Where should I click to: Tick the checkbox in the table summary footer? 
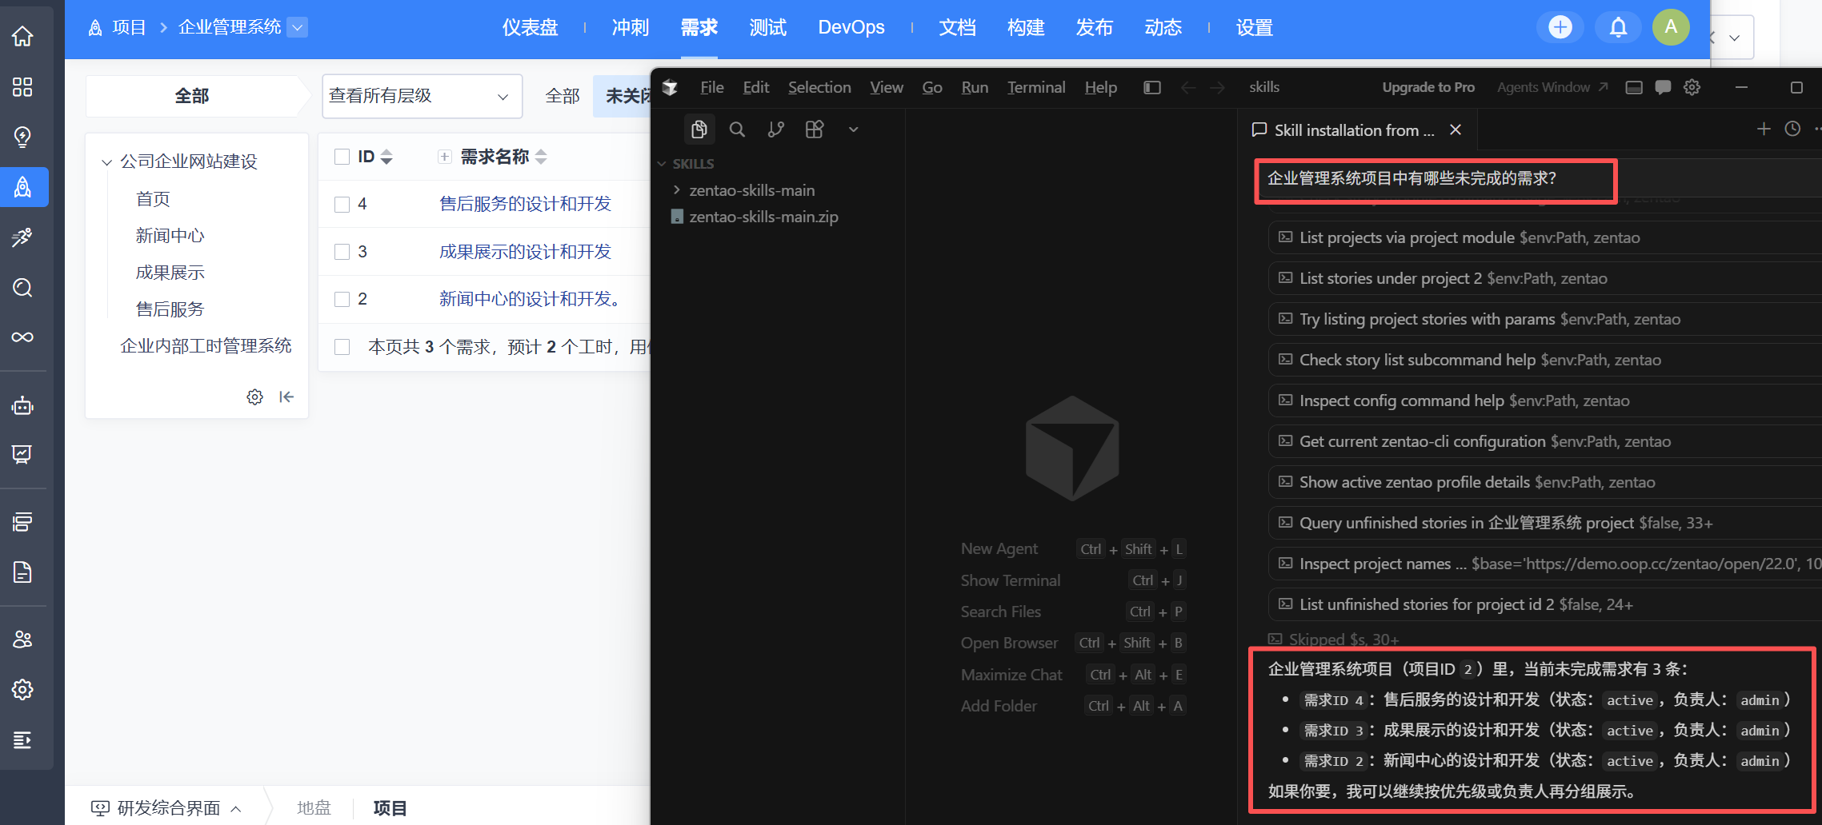coord(342,347)
